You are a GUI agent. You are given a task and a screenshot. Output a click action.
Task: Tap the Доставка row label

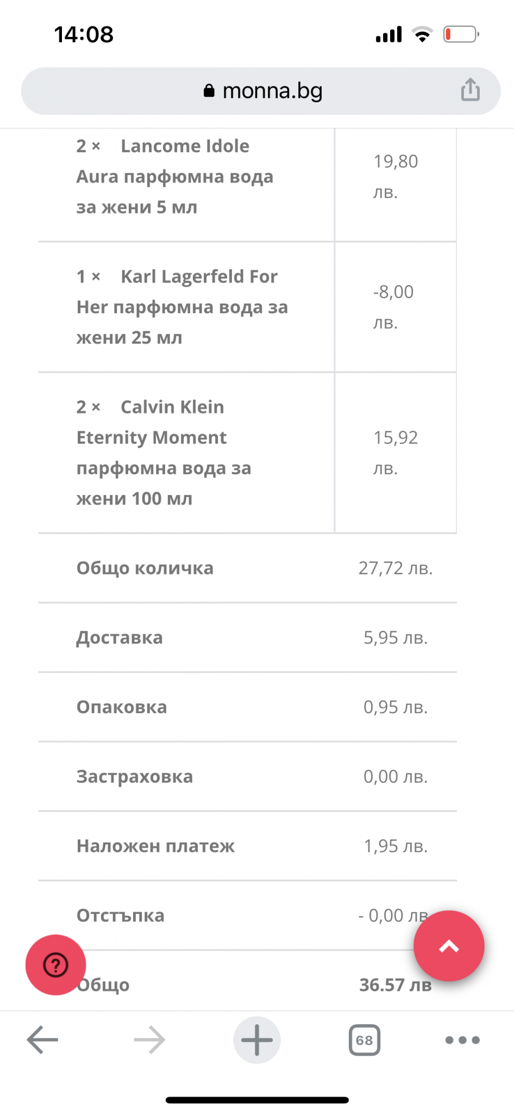[x=120, y=638]
